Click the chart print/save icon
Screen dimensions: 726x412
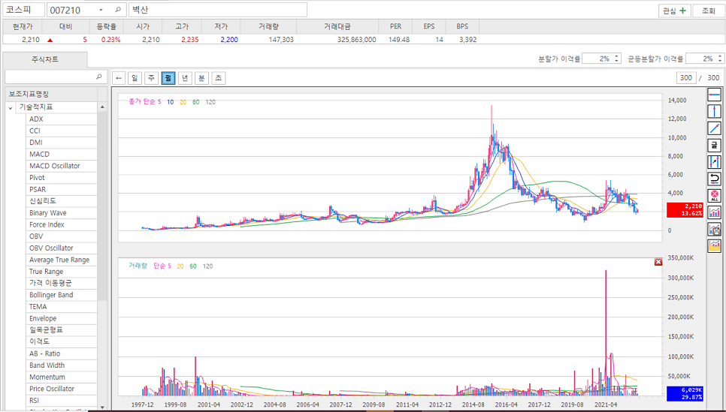pos(714,229)
